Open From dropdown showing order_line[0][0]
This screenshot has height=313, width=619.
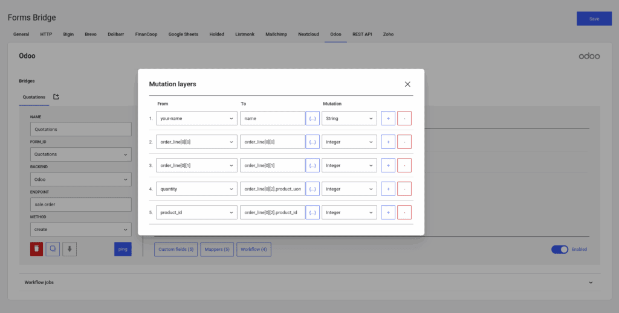point(196,142)
